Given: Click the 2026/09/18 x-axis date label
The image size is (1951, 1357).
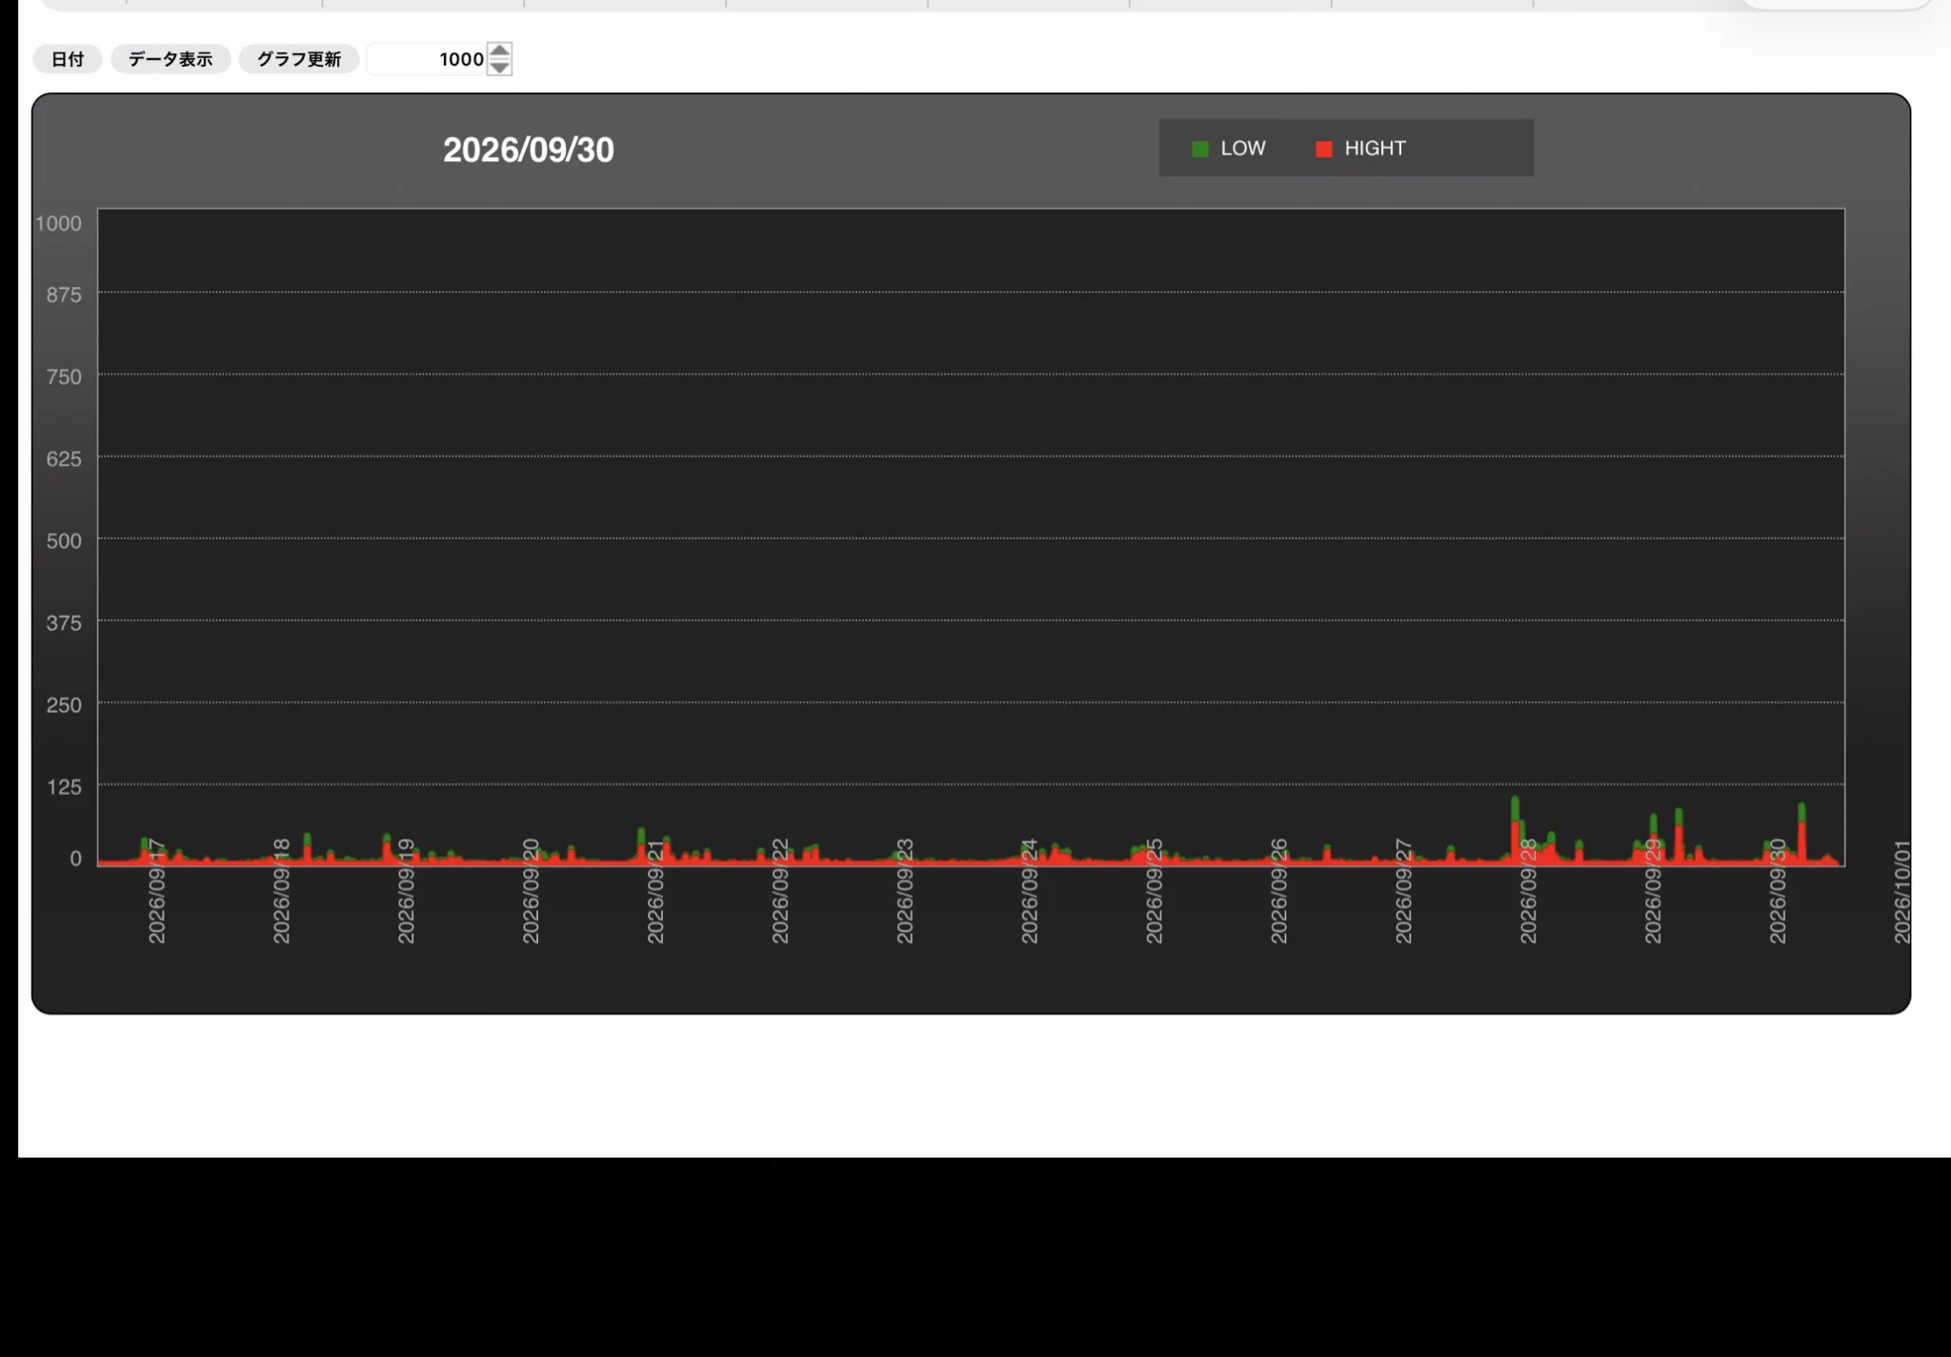Looking at the screenshot, I should (282, 892).
